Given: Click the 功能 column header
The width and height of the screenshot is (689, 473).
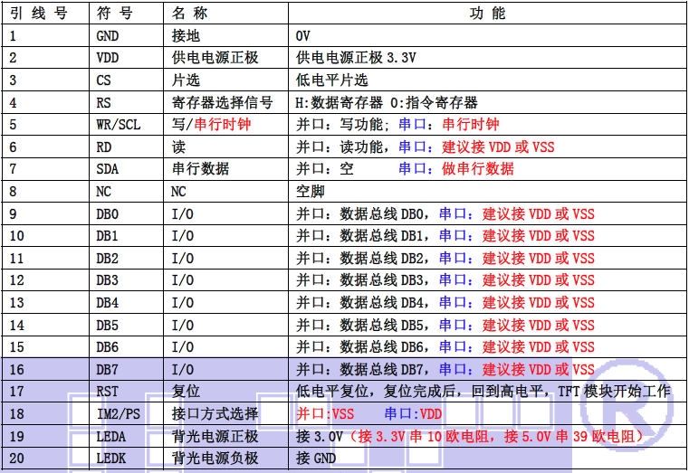Looking at the screenshot, I should pyautogui.click(x=487, y=14).
